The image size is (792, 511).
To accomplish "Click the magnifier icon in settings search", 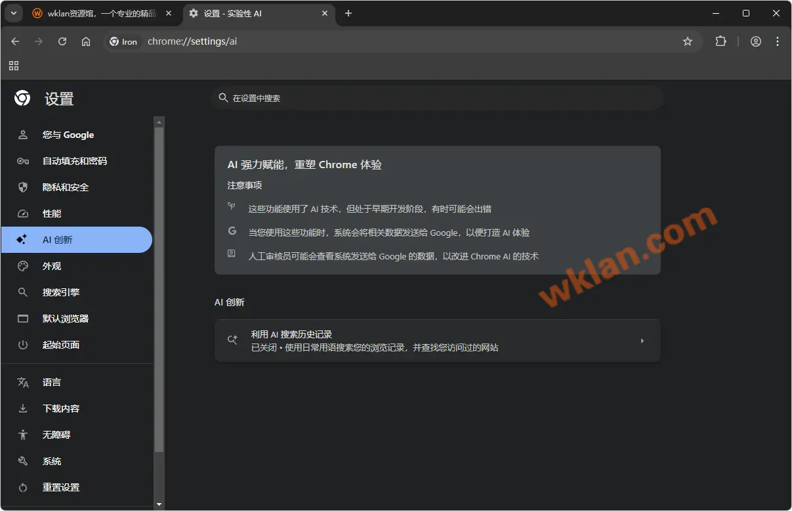I will point(224,98).
